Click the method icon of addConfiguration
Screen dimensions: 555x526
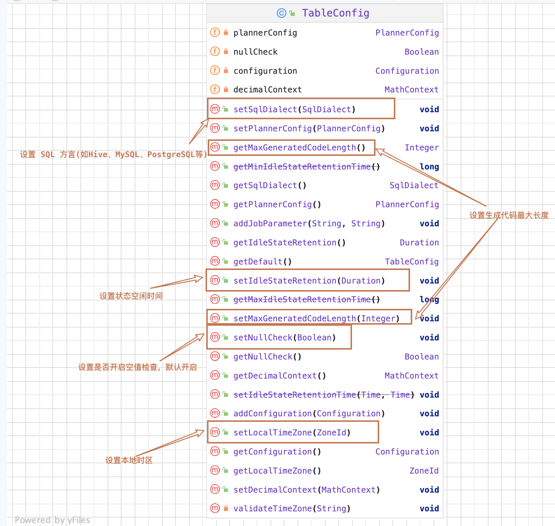point(215,413)
